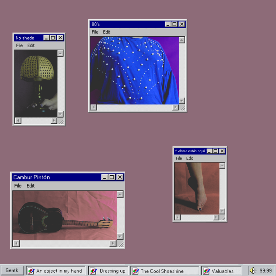Image resolution: width=276 pixels, height=276 pixels.
Task: Click resize grip of No shade window
Action: (61, 121)
